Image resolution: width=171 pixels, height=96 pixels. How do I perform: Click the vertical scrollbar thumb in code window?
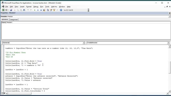pos(169,67)
